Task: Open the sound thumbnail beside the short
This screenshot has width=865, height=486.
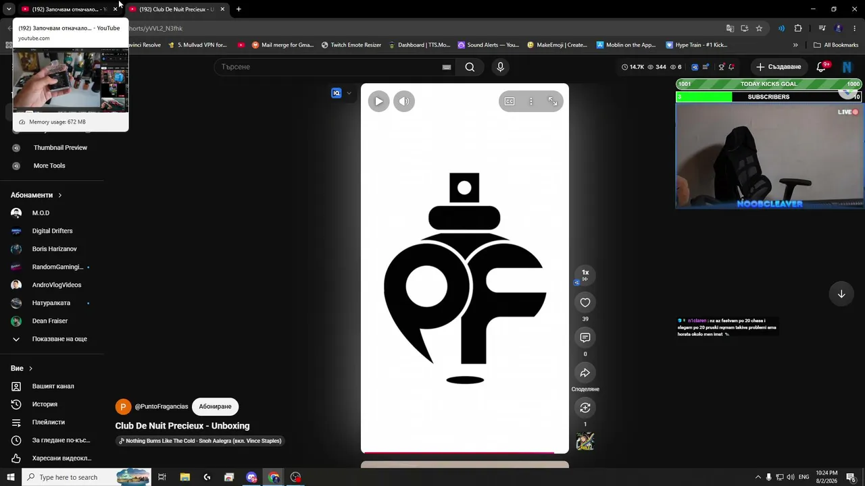Action: click(x=585, y=441)
